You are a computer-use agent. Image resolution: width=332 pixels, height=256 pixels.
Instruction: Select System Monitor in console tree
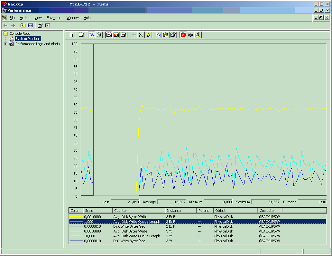[x=27, y=39]
